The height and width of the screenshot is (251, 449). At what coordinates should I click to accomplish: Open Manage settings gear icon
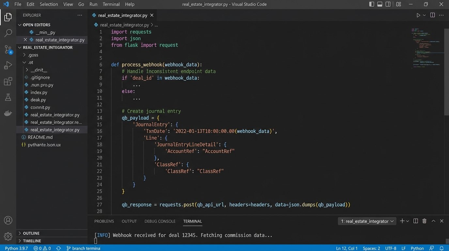pos(8,236)
